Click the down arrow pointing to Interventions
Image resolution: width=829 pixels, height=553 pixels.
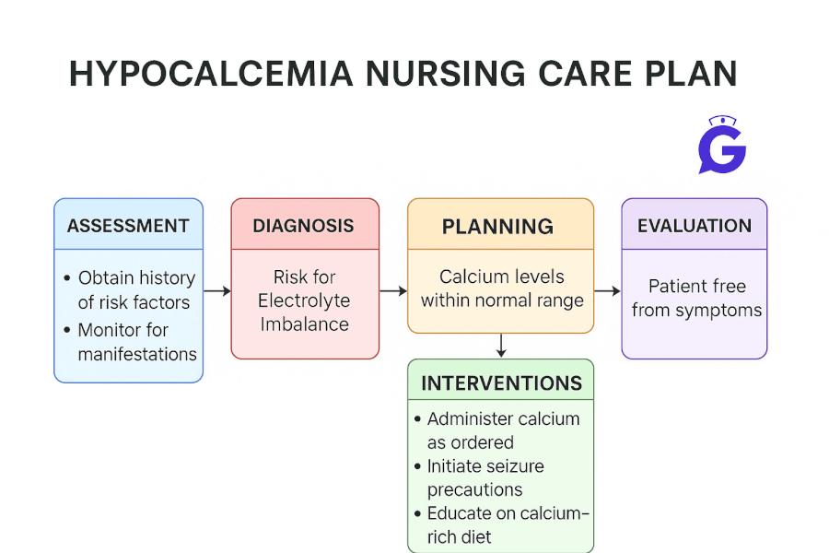pyautogui.click(x=500, y=345)
